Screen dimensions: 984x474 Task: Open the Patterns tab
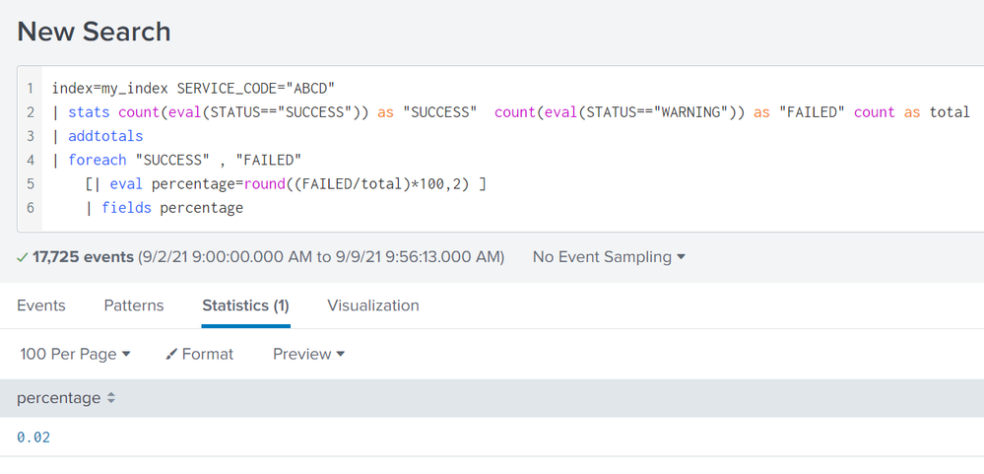pos(134,305)
